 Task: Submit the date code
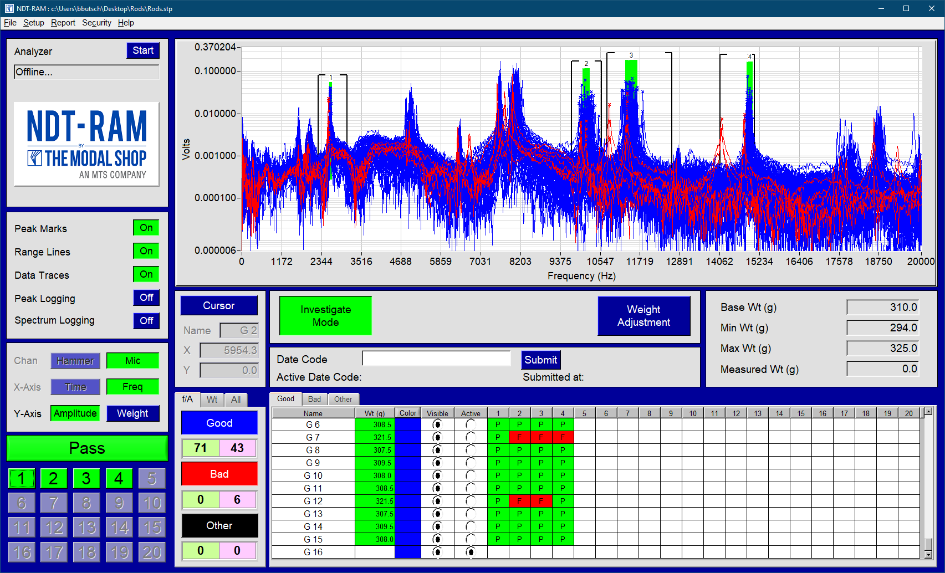coord(540,360)
